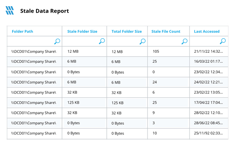The image size is (235, 146).
Task: Click the blue striped logo beside the report title
Action: point(10,10)
